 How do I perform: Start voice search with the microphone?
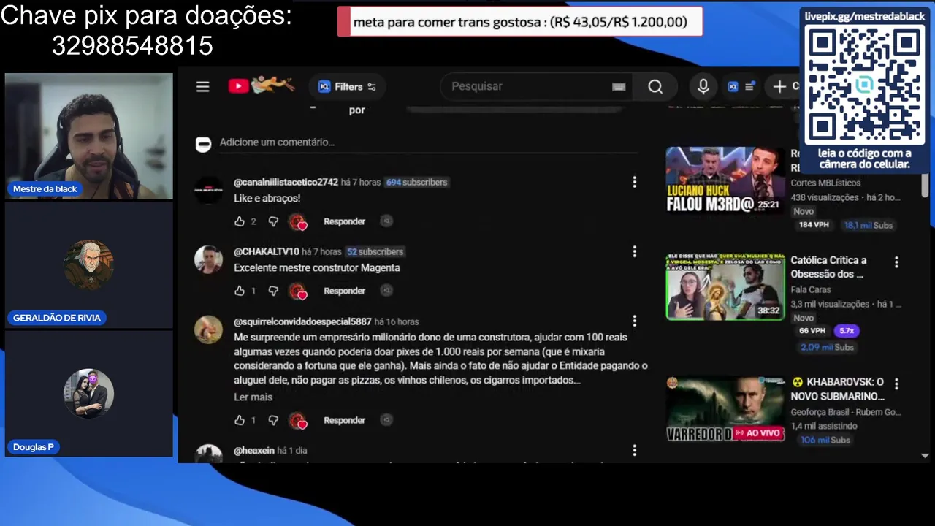point(703,86)
